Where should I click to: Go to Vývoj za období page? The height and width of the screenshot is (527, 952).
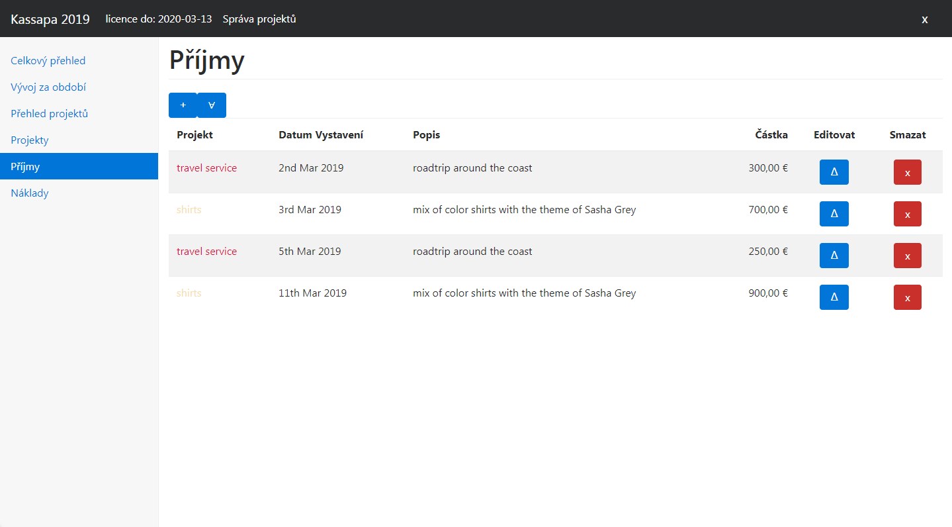pyautogui.click(x=48, y=87)
